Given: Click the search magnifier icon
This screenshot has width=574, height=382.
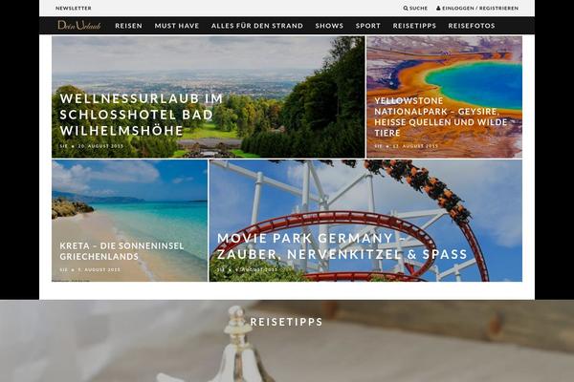Looking at the screenshot, I should pyautogui.click(x=406, y=8).
